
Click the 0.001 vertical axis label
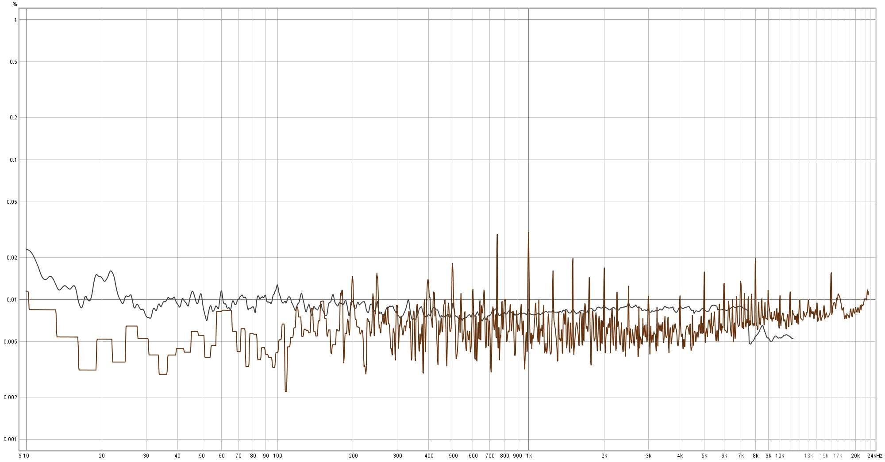(x=11, y=439)
